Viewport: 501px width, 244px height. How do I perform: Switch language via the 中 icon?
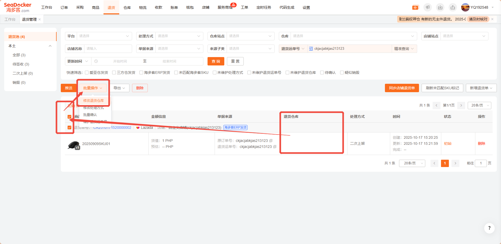pos(415,8)
